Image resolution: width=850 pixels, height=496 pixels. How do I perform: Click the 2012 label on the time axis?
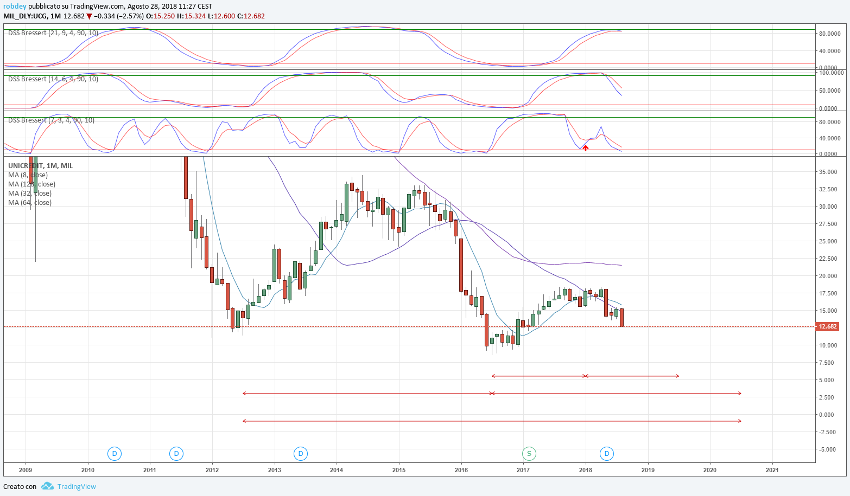(212, 470)
